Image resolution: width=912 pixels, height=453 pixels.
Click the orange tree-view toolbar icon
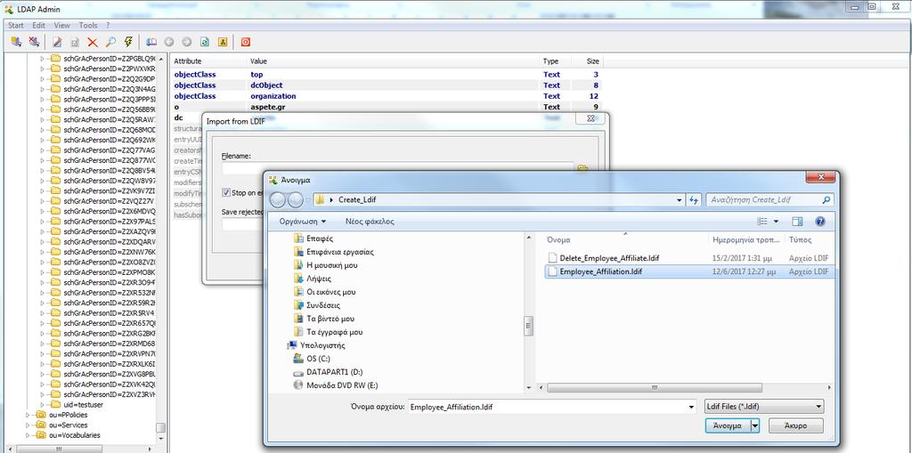pos(222,42)
